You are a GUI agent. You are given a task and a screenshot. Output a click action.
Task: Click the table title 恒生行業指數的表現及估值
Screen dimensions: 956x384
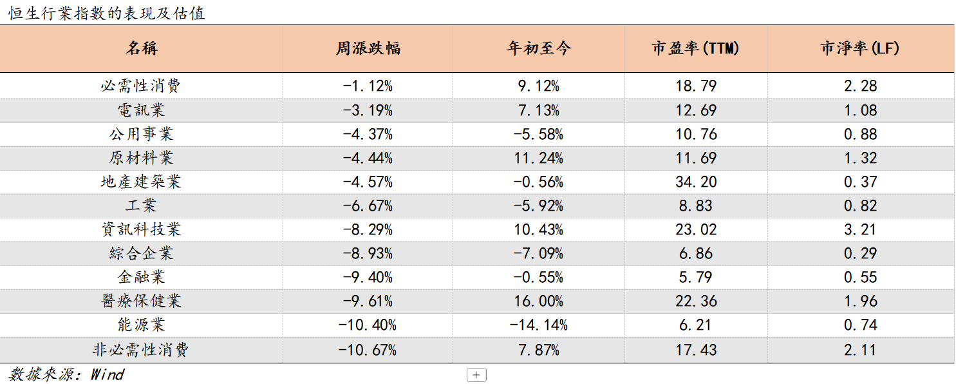[107, 13]
